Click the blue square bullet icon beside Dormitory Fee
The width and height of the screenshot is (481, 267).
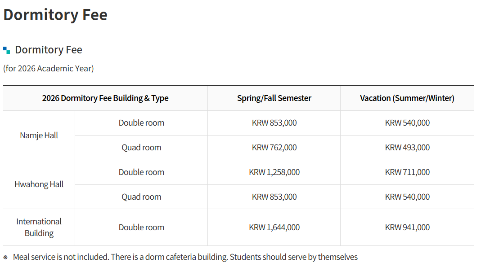[x=6, y=50]
